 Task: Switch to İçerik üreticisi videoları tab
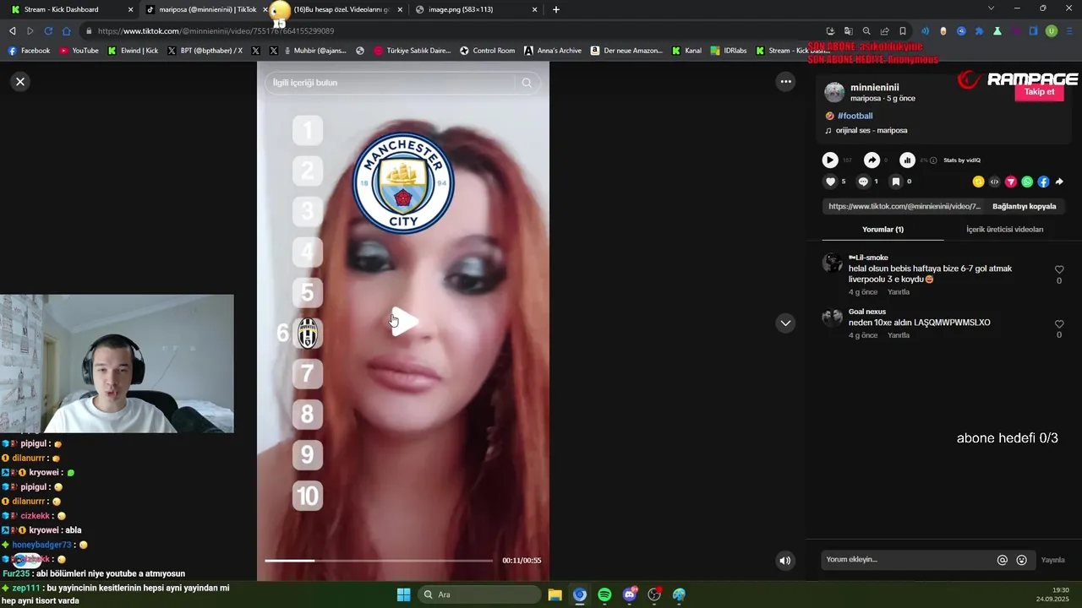click(x=1004, y=230)
